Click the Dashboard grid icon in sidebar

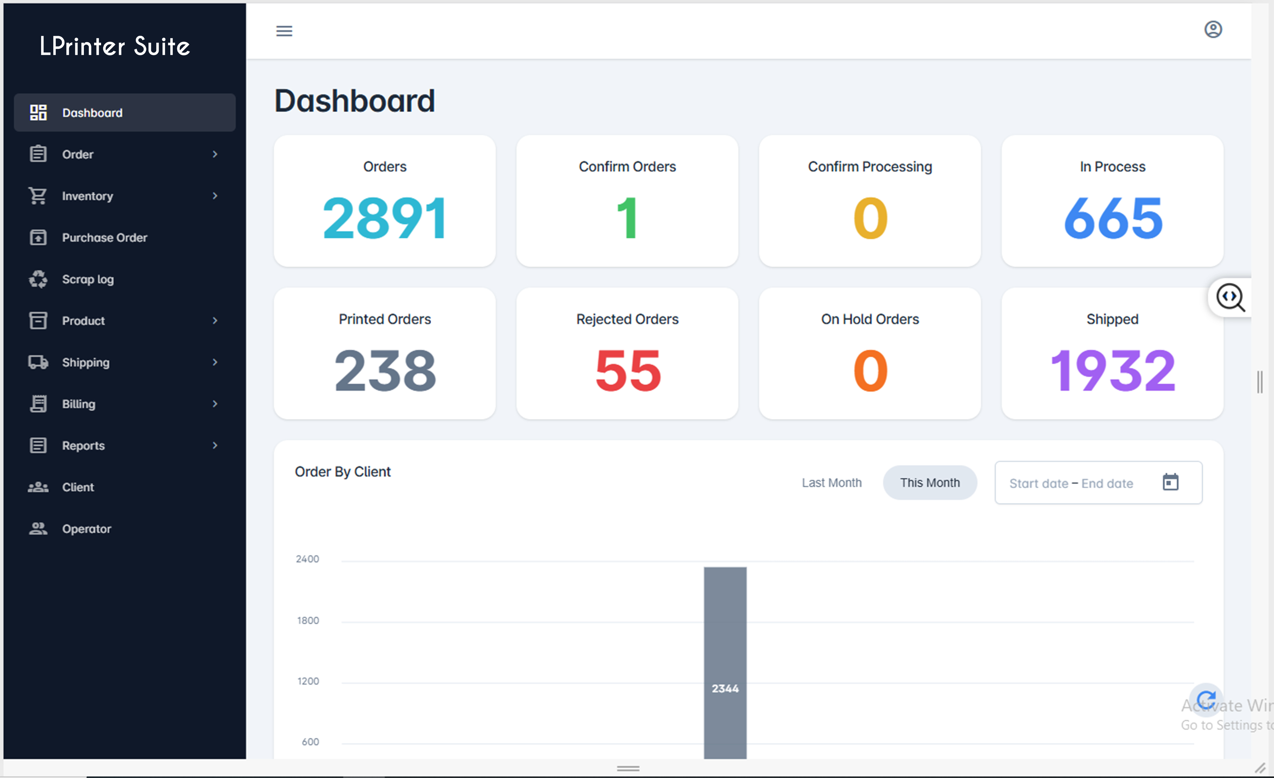pyautogui.click(x=38, y=112)
